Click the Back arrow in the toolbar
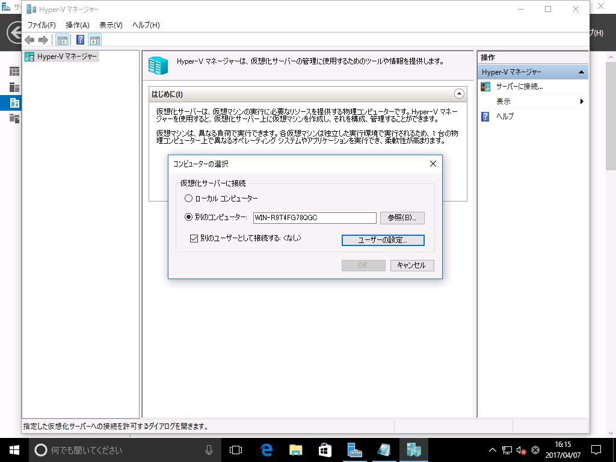The image size is (616, 462). coord(29,40)
